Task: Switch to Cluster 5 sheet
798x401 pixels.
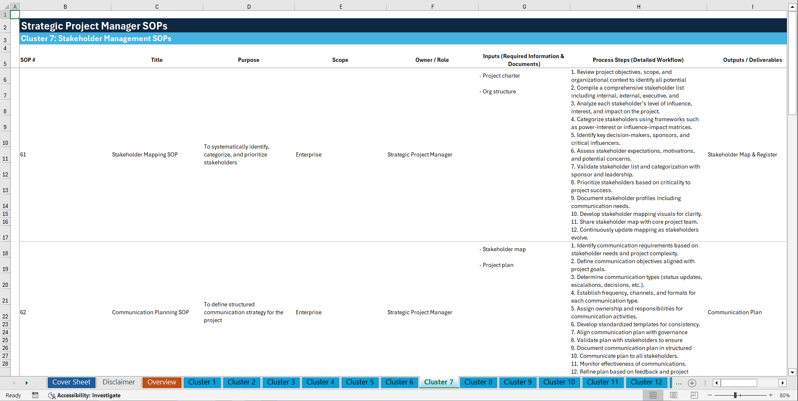Action: [x=360, y=382]
